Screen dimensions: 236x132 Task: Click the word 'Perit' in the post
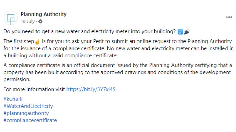pyautogui.click(x=83, y=42)
